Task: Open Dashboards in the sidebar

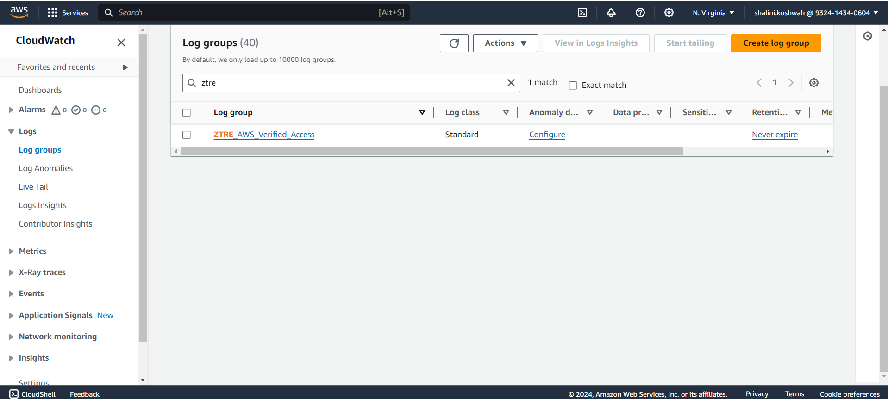Action: tap(40, 90)
